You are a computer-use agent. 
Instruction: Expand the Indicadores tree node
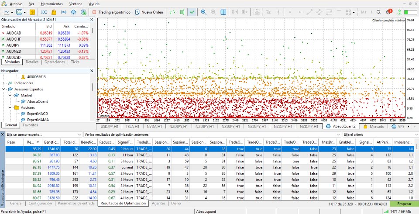pyautogui.click(x=4, y=83)
